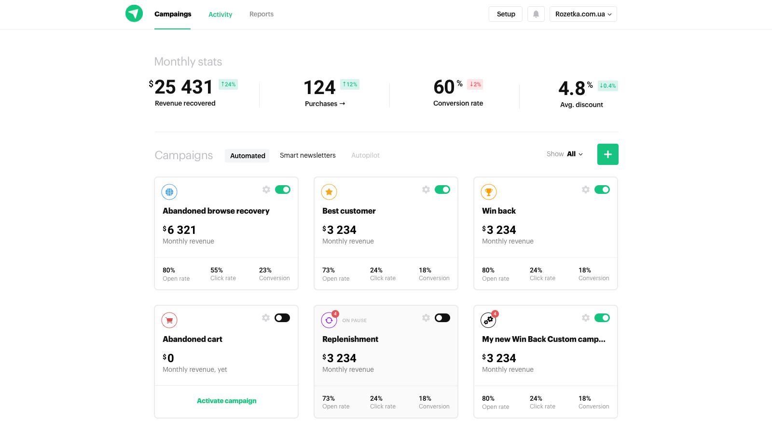Turn off the Win back campaign toggle
Screen dimensions: 772x434
click(x=602, y=190)
